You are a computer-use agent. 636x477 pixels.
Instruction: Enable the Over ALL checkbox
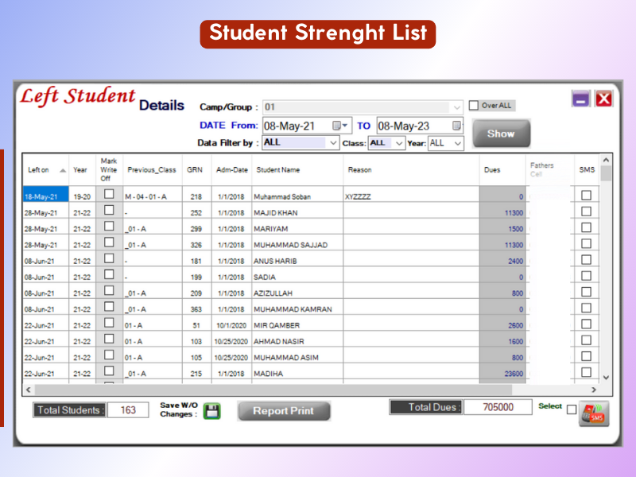click(474, 105)
